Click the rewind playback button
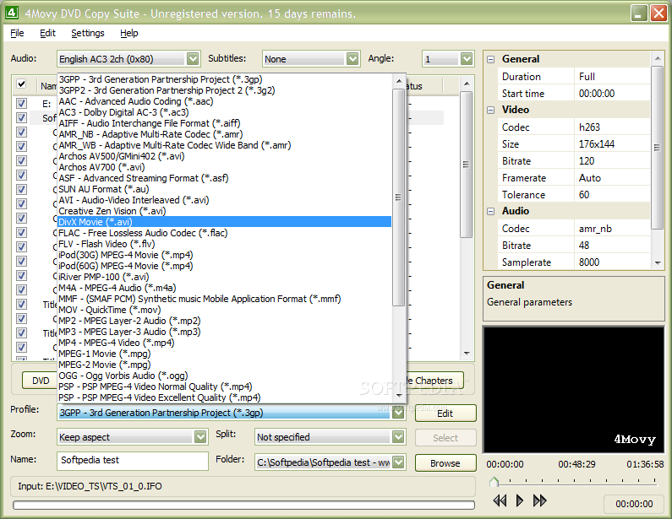The image size is (672, 519). (x=500, y=500)
